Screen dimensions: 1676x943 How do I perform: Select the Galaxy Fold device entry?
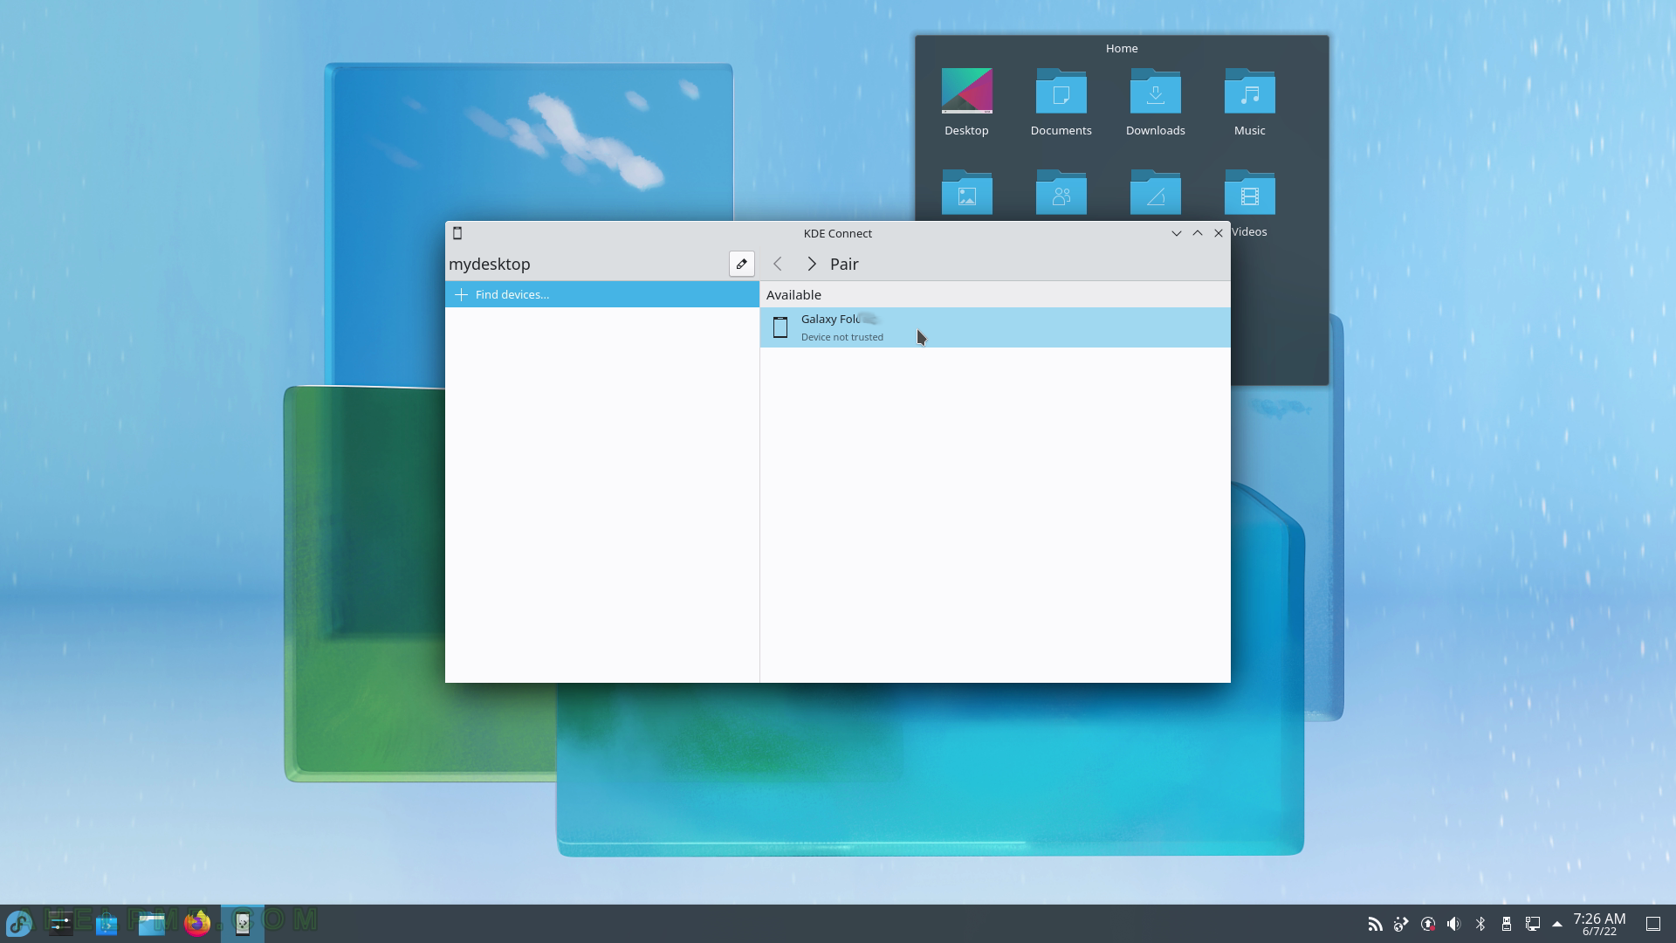pyautogui.click(x=995, y=327)
